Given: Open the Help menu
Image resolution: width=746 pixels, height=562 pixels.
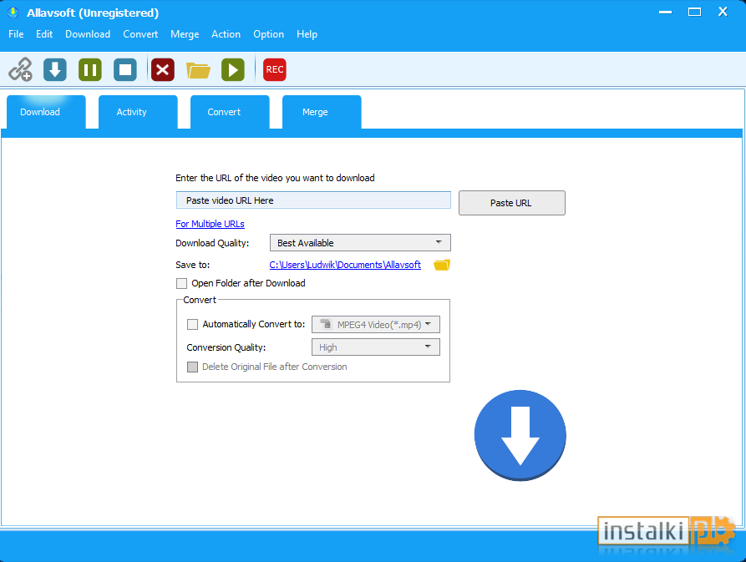Looking at the screenshot, I should tap(307, 34).
